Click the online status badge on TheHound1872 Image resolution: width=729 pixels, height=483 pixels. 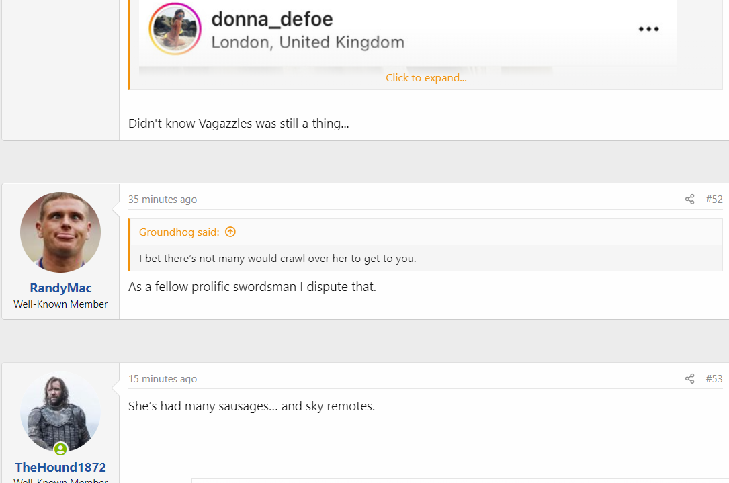(60, 449)
